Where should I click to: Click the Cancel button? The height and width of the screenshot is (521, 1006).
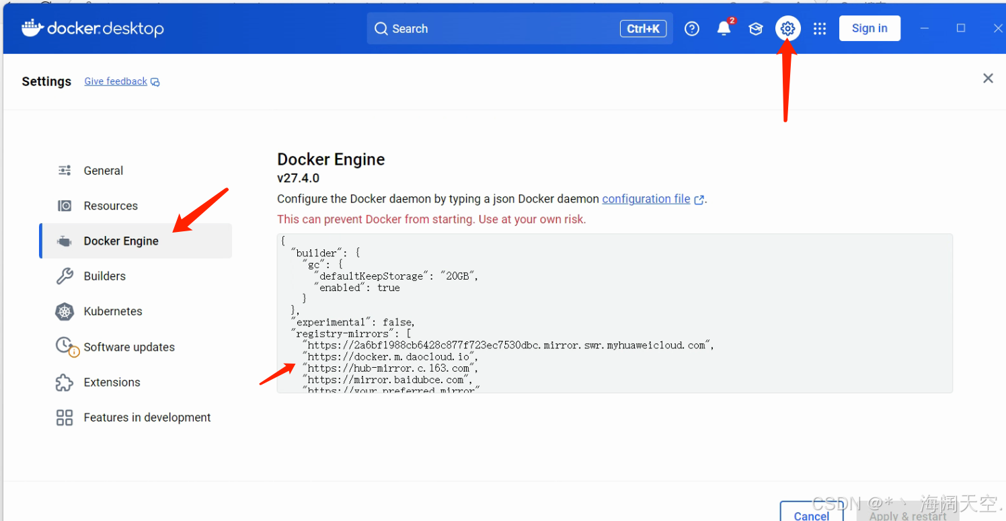click(x=812, y=512)
